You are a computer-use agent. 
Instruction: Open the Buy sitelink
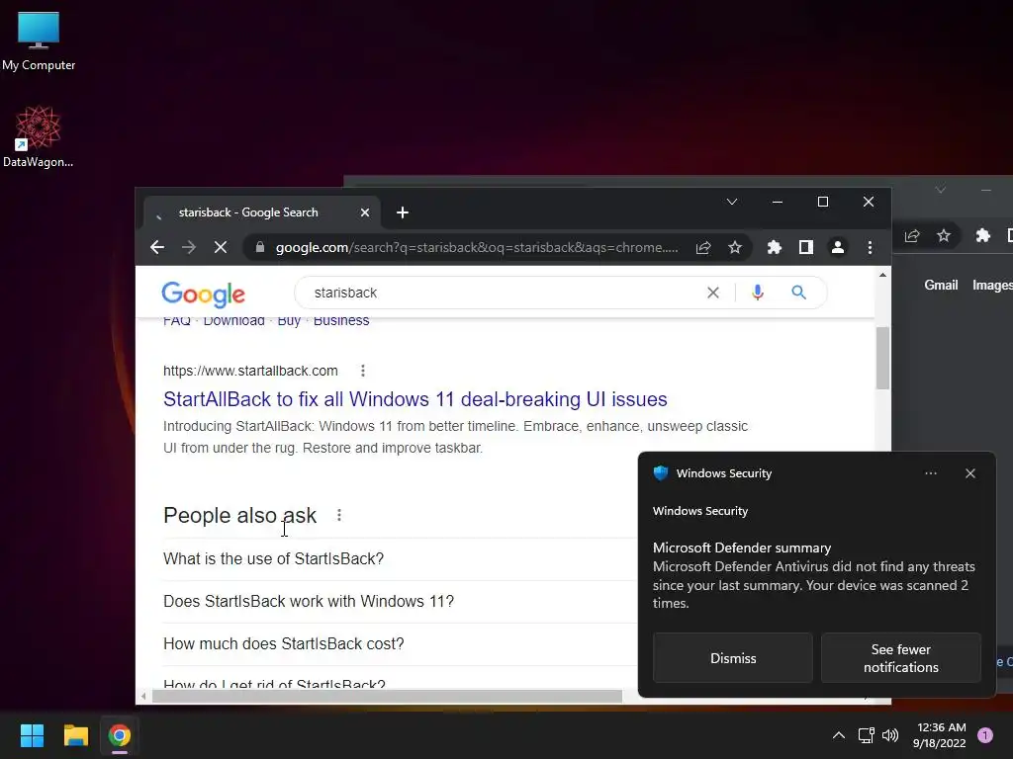pos(289,321)
